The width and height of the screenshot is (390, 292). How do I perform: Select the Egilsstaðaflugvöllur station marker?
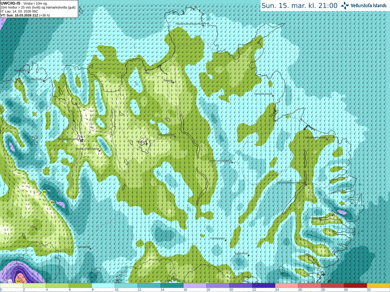(x=306, y=184)
